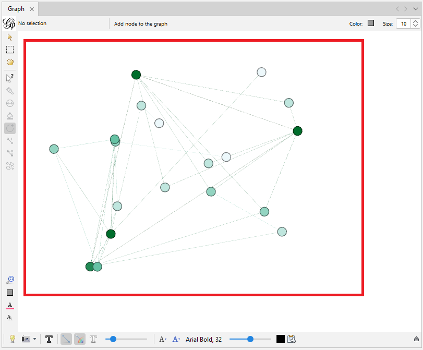The width and height of the screenshot is (423, 350).
Task: Open the screenshot options dropdown arrow
Action: click(34, 339)
